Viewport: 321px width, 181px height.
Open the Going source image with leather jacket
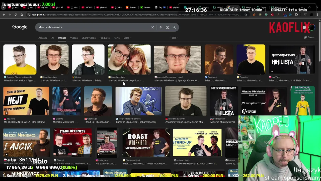click(88, 60)
